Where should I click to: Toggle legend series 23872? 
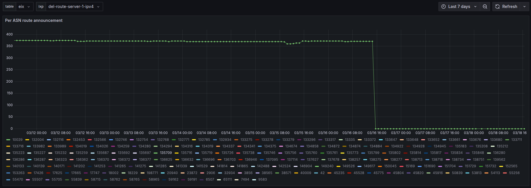pos(192,173)
